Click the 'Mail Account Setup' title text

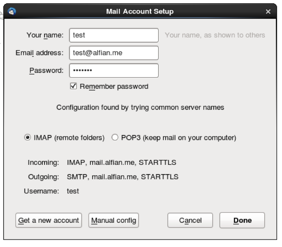tap(140, 11)
